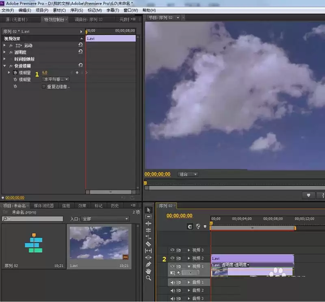Click project search field
This screenshot has width=325, height=302.
[x=32, y=219]
